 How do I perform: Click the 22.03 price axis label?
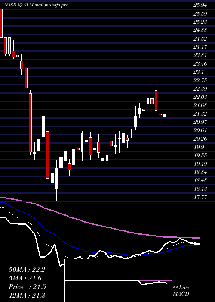point(200,97)
